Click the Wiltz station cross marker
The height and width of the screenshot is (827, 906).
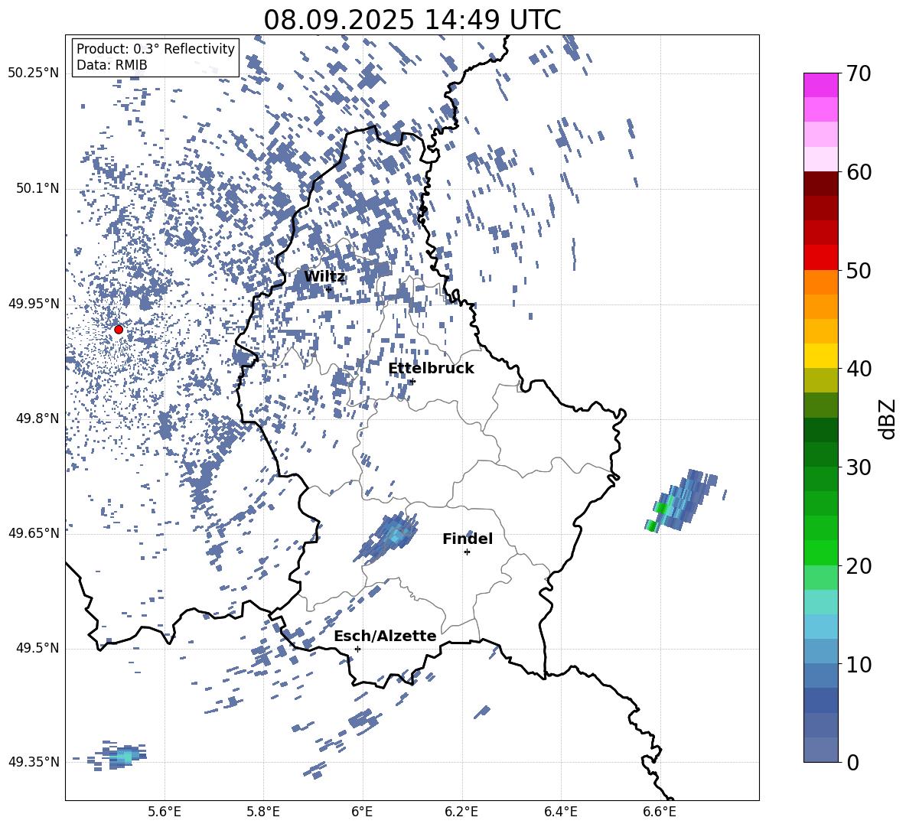[328, 289]
